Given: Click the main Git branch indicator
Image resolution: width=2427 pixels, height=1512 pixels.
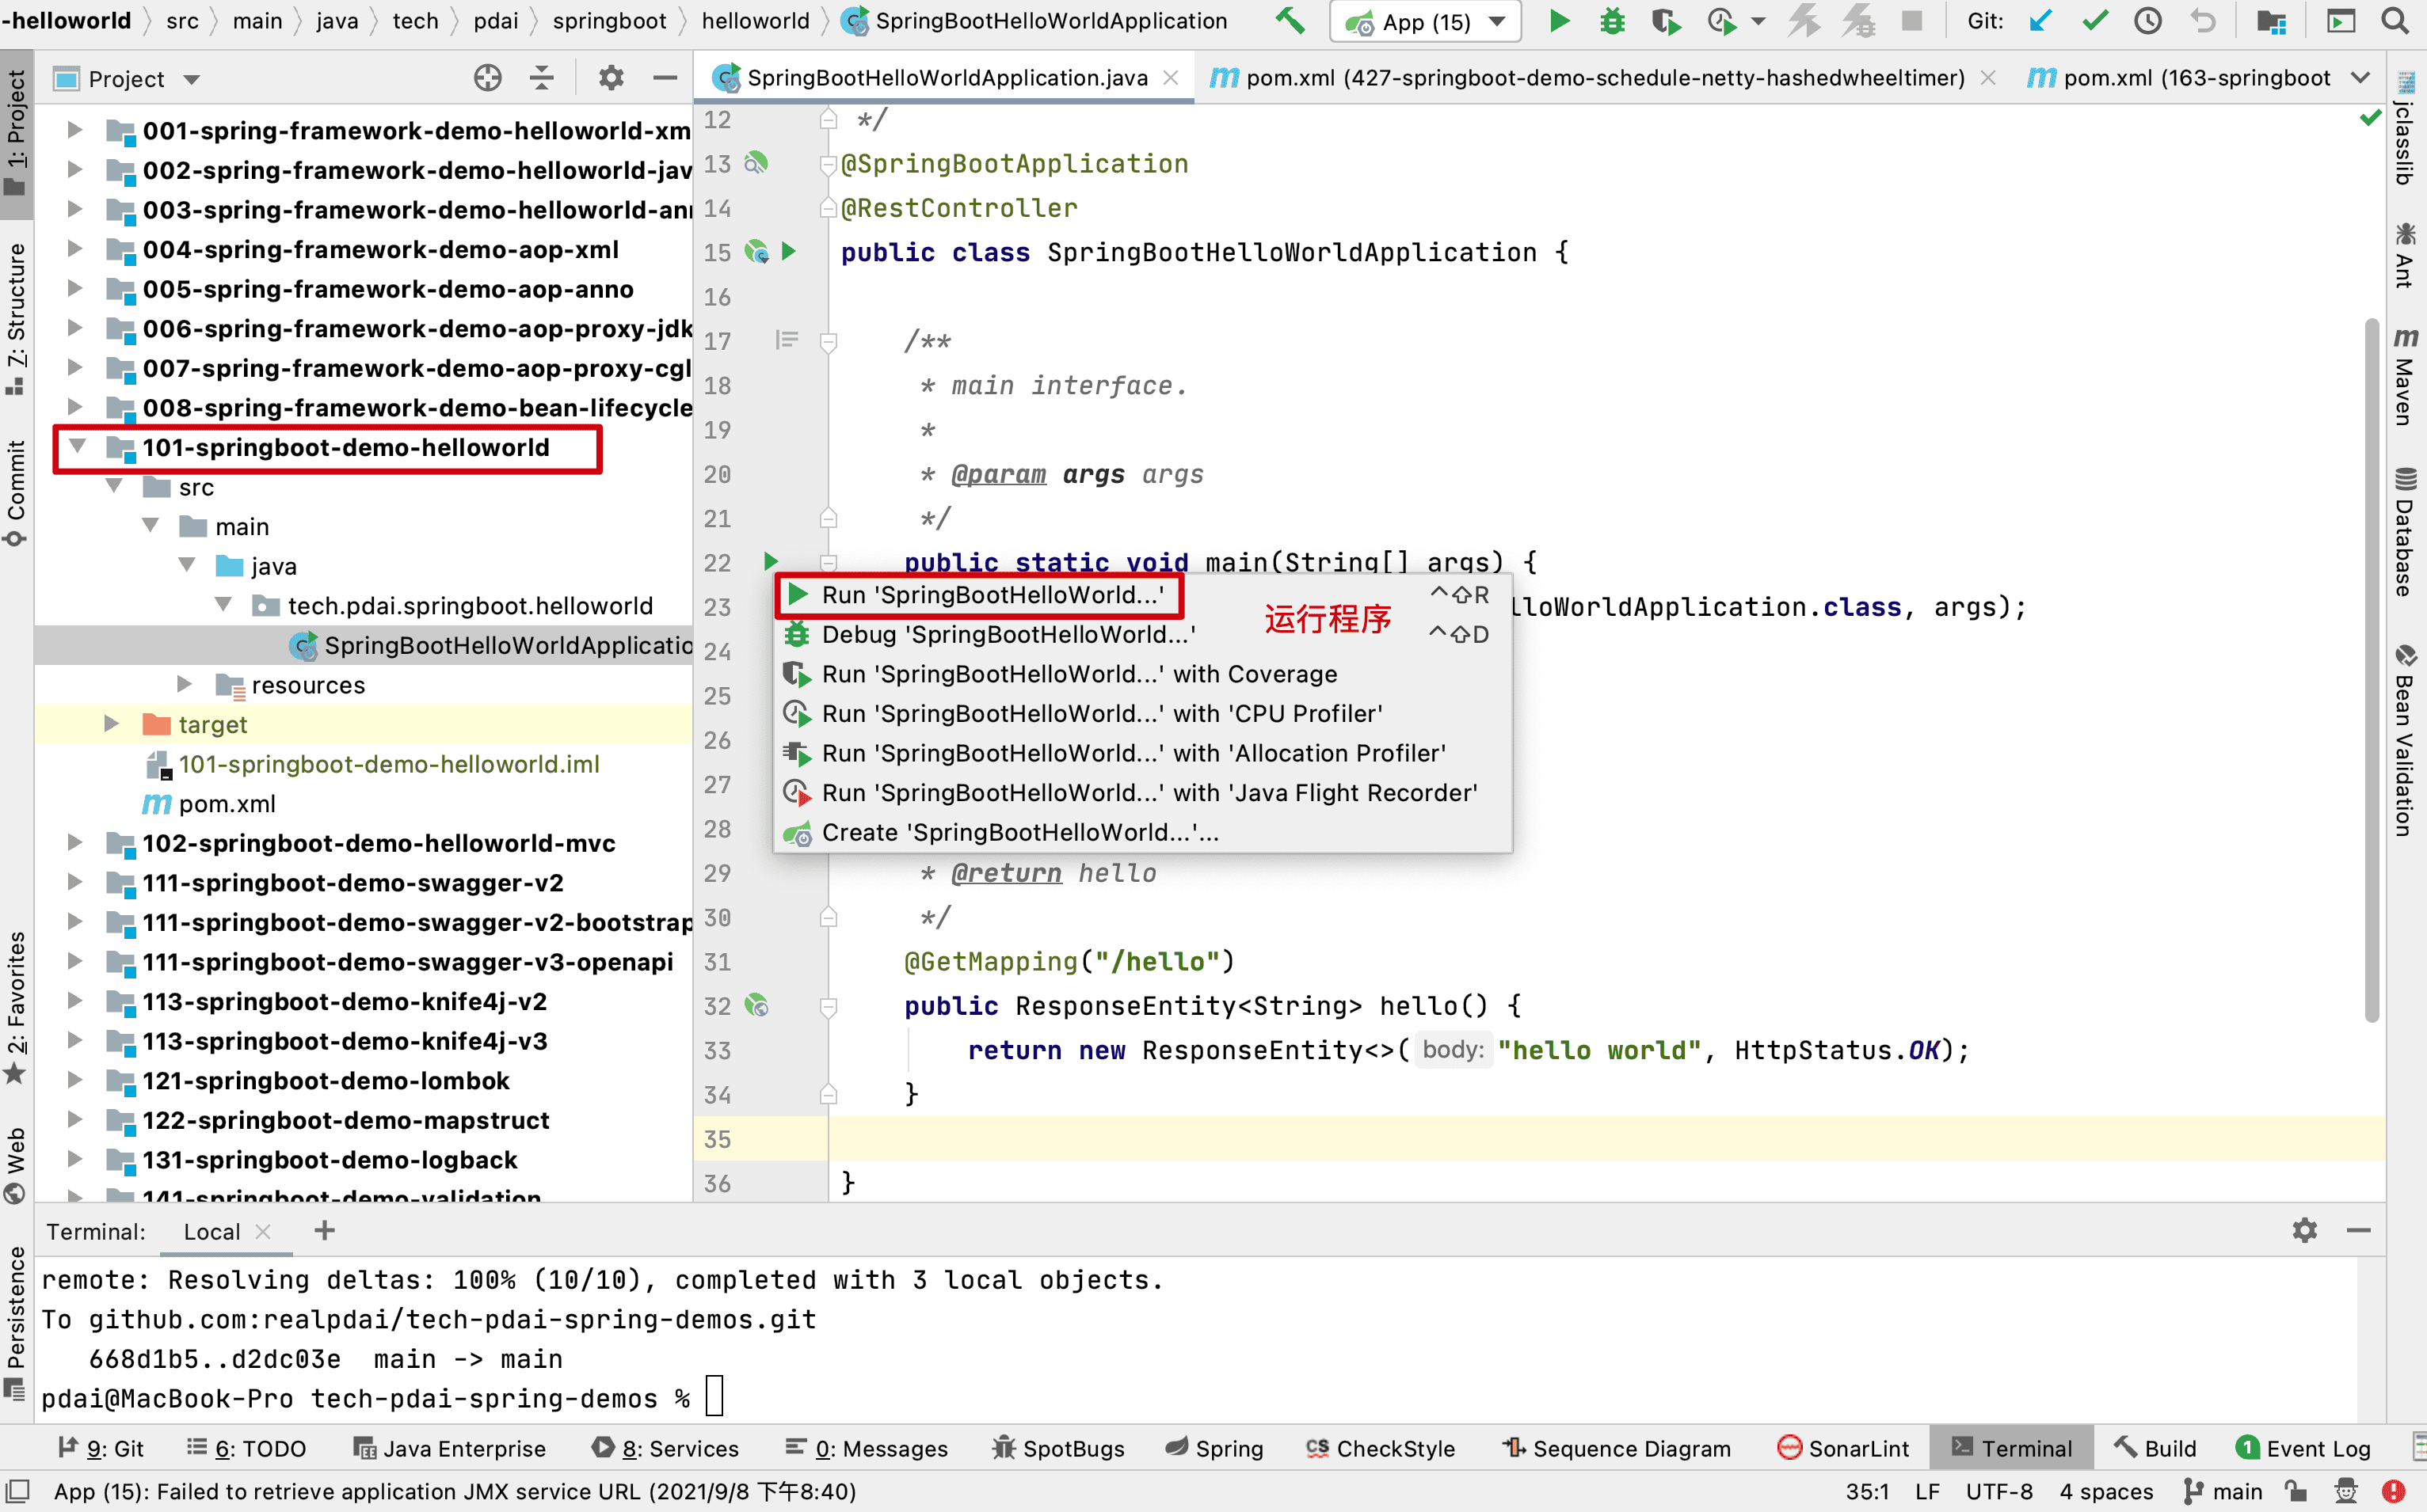Looking at the screenshot, I should (x=2224, y=1491).
